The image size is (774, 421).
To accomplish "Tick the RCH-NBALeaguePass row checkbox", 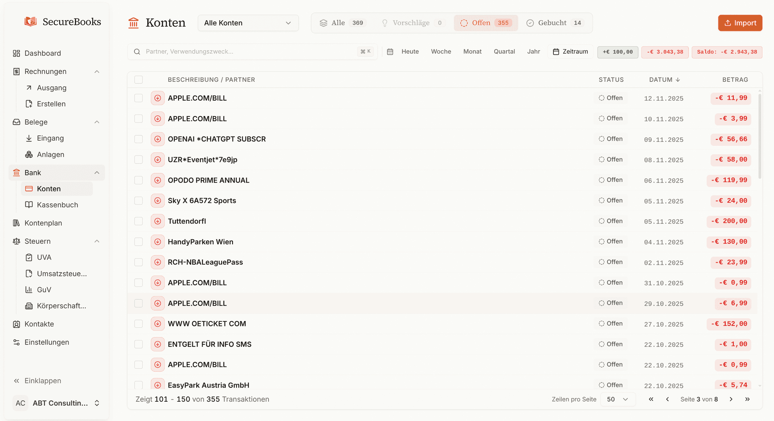I will coord(139,262).
